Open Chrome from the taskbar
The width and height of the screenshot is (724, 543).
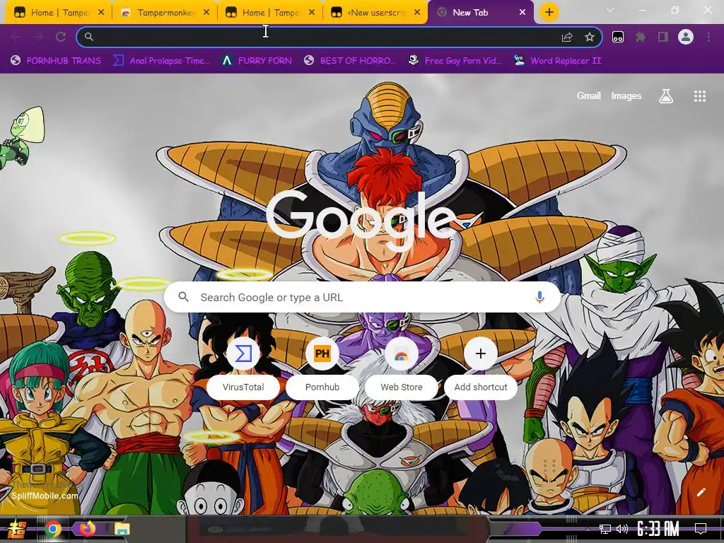[52, 529]
